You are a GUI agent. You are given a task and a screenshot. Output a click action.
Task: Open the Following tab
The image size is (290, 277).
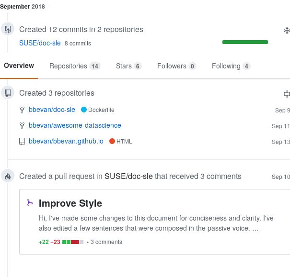click(x=231, y=66)
